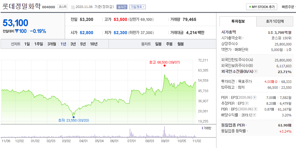Click the arrow icon beside 동일업종 PER
Screen dimensions: 296x148
(246, 125)
